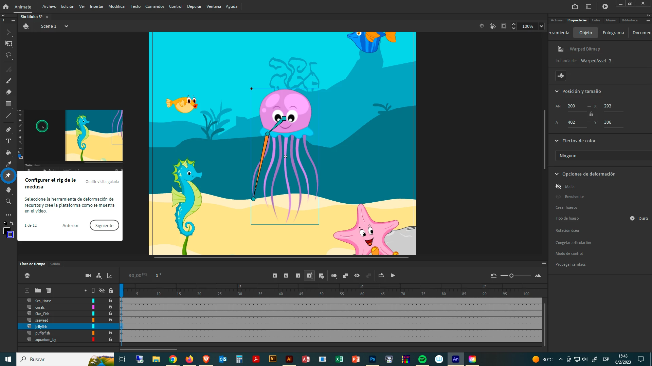652x366 pixels.
Task: Pick the Zoom magnifier tool
Action: tap(8, 202)
